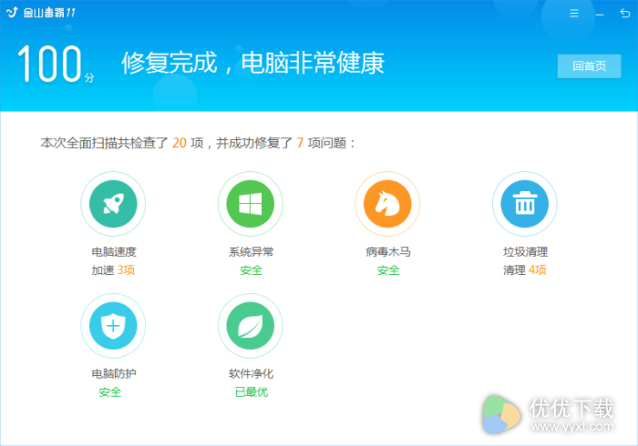Viewport: 638px width, 446px height.
Task: Click the 电脑防护 label
Action: tap(114, 374)
